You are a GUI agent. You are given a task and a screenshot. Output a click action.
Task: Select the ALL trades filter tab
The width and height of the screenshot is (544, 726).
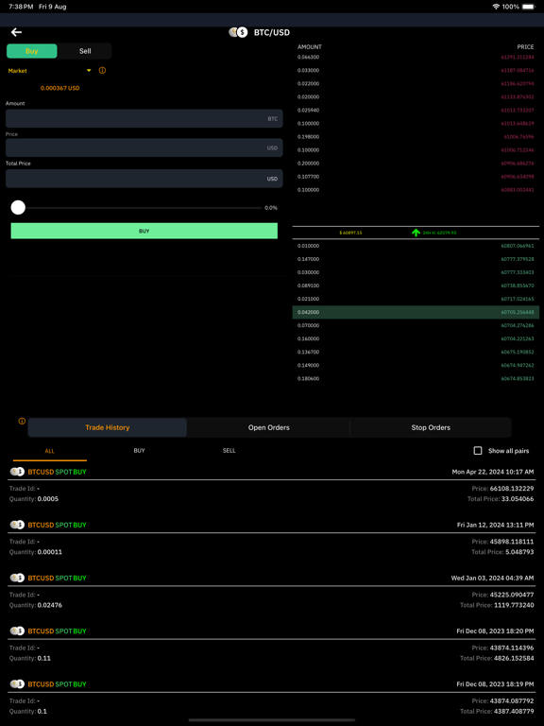(x=49, y=451)
